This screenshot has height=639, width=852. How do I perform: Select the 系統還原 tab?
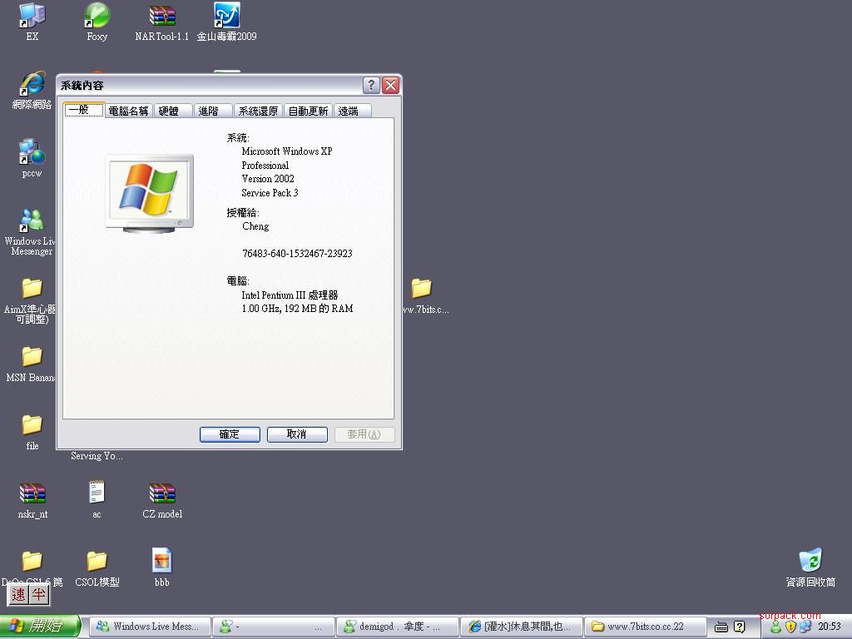tap(258, 111)
